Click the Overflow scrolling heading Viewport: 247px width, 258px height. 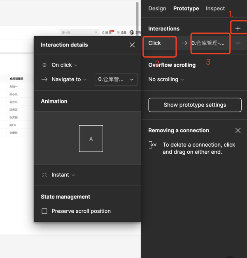coord(172,65)
